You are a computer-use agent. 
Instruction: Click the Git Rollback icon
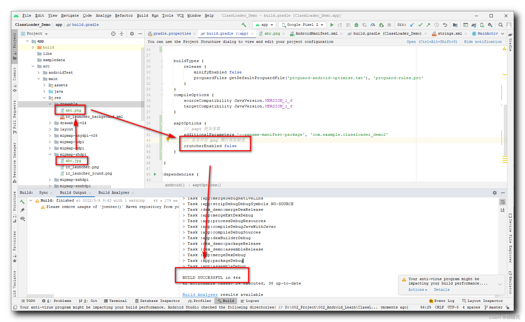click(445, 25)
